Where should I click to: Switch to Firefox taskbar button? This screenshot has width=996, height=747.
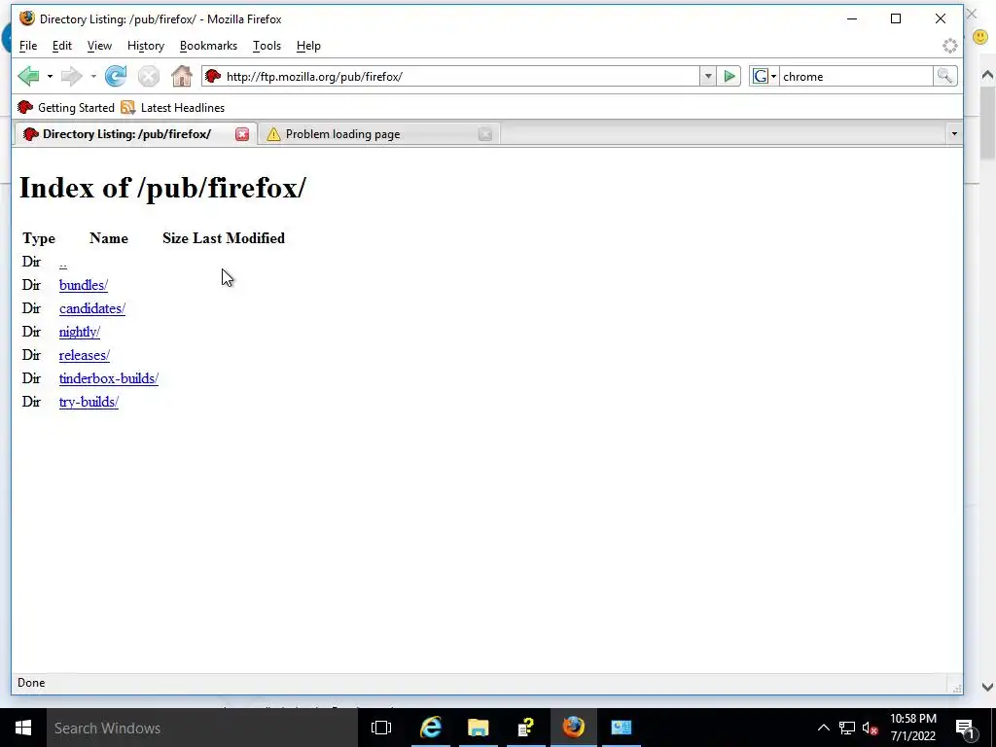click(x=574, y=728)
